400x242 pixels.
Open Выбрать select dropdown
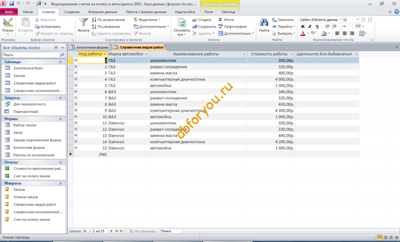[x=284, y=33]
